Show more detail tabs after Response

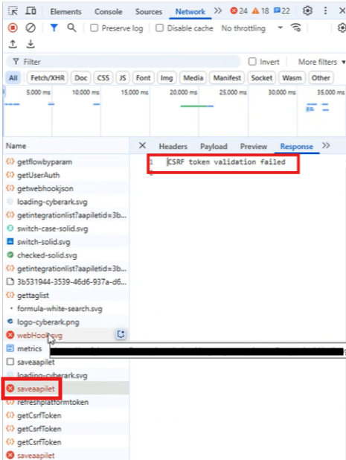pyautogui.click(x=326, y=145)
